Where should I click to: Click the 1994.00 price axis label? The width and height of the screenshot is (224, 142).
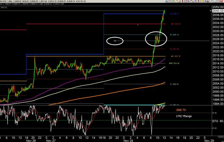click(x=218, y=104)
